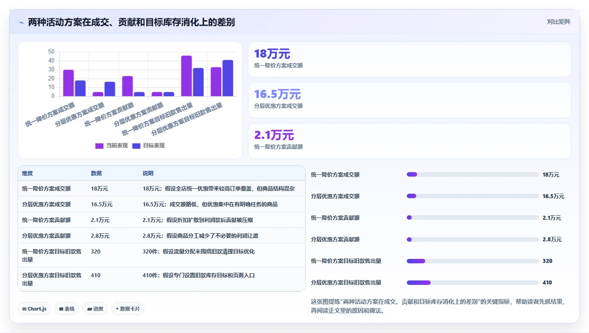Click table row label 分层优惠方案贡献额
Screen dimensions: 589x333
46,236
